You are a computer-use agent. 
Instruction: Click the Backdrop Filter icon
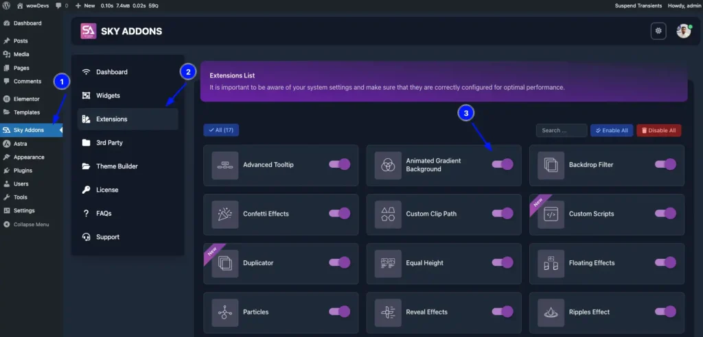pyautogui.click(x=551, y=165)
